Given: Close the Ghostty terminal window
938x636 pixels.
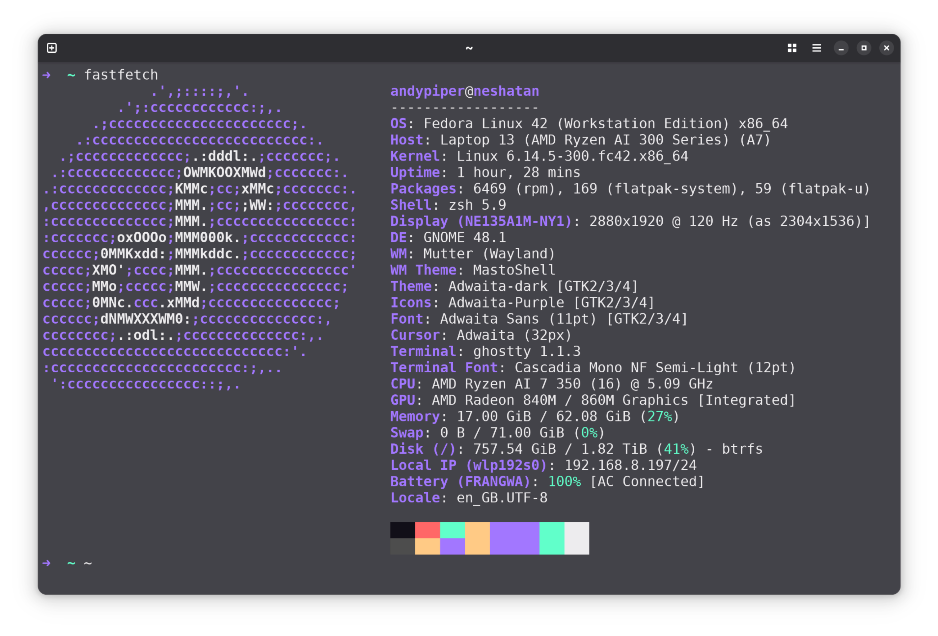Looking at the screenshot, I should [x=886, y=48].
